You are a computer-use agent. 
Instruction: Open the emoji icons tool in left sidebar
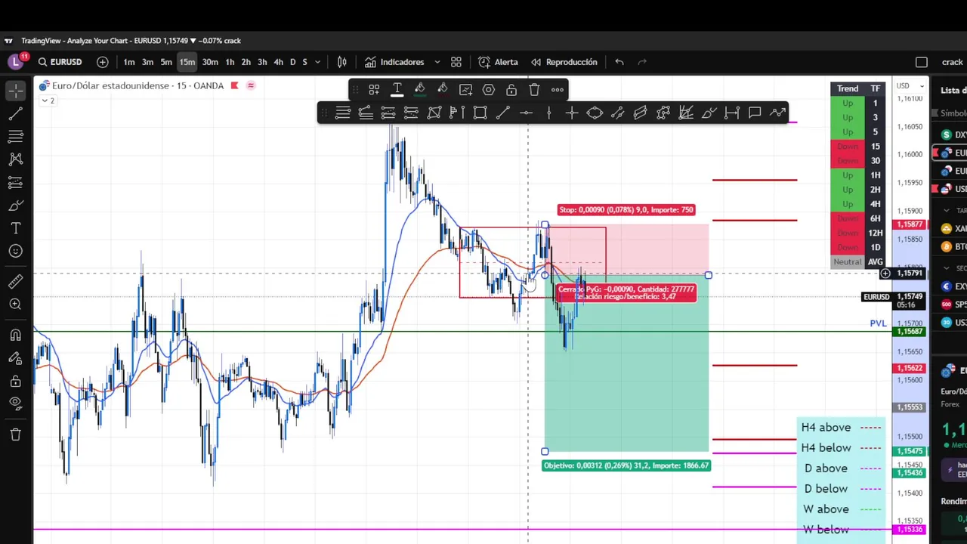[15, 251]
